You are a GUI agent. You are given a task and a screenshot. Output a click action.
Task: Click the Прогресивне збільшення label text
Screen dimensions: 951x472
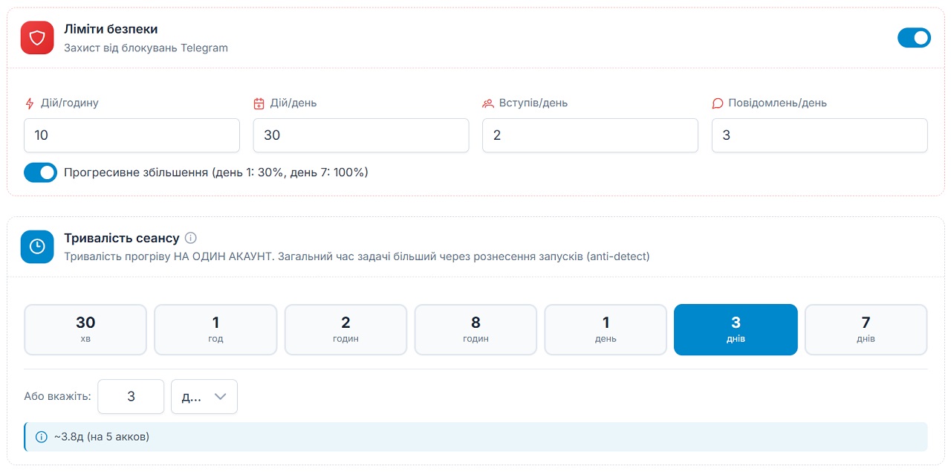click(216, 172)
